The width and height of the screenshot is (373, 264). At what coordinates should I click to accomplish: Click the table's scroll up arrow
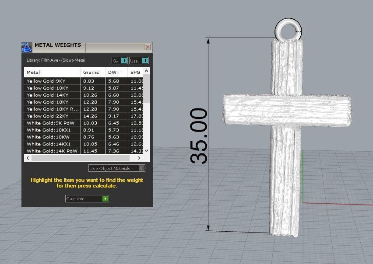coord(147,71)
